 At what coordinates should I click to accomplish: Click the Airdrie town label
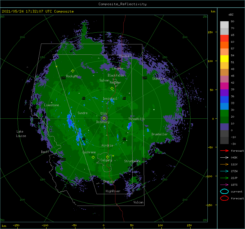107,145
